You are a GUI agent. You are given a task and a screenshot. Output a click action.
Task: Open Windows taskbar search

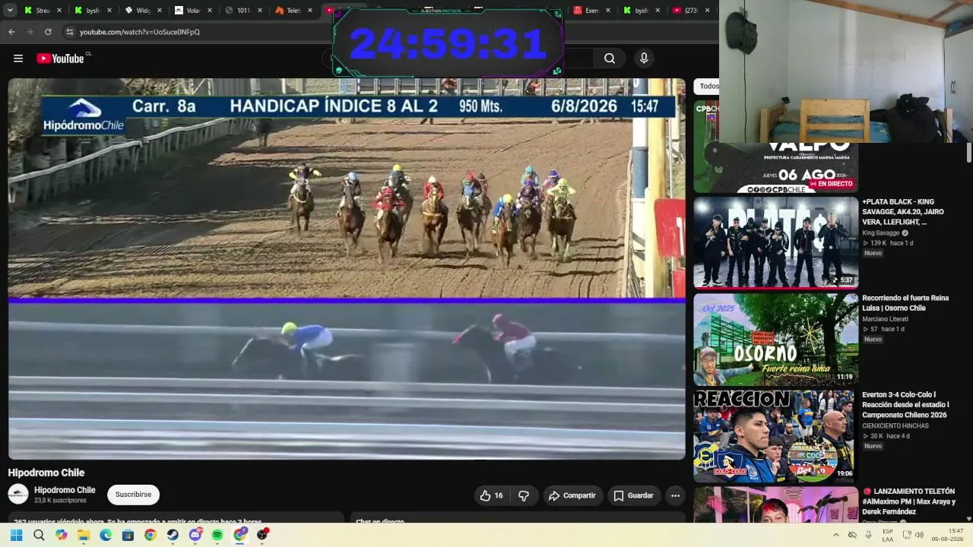coord(39,535)
